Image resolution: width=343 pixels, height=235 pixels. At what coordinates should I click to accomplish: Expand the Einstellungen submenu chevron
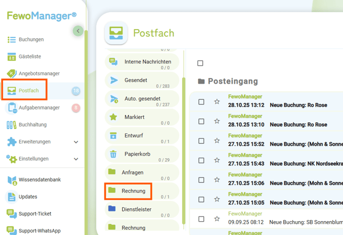click(76, 159)
